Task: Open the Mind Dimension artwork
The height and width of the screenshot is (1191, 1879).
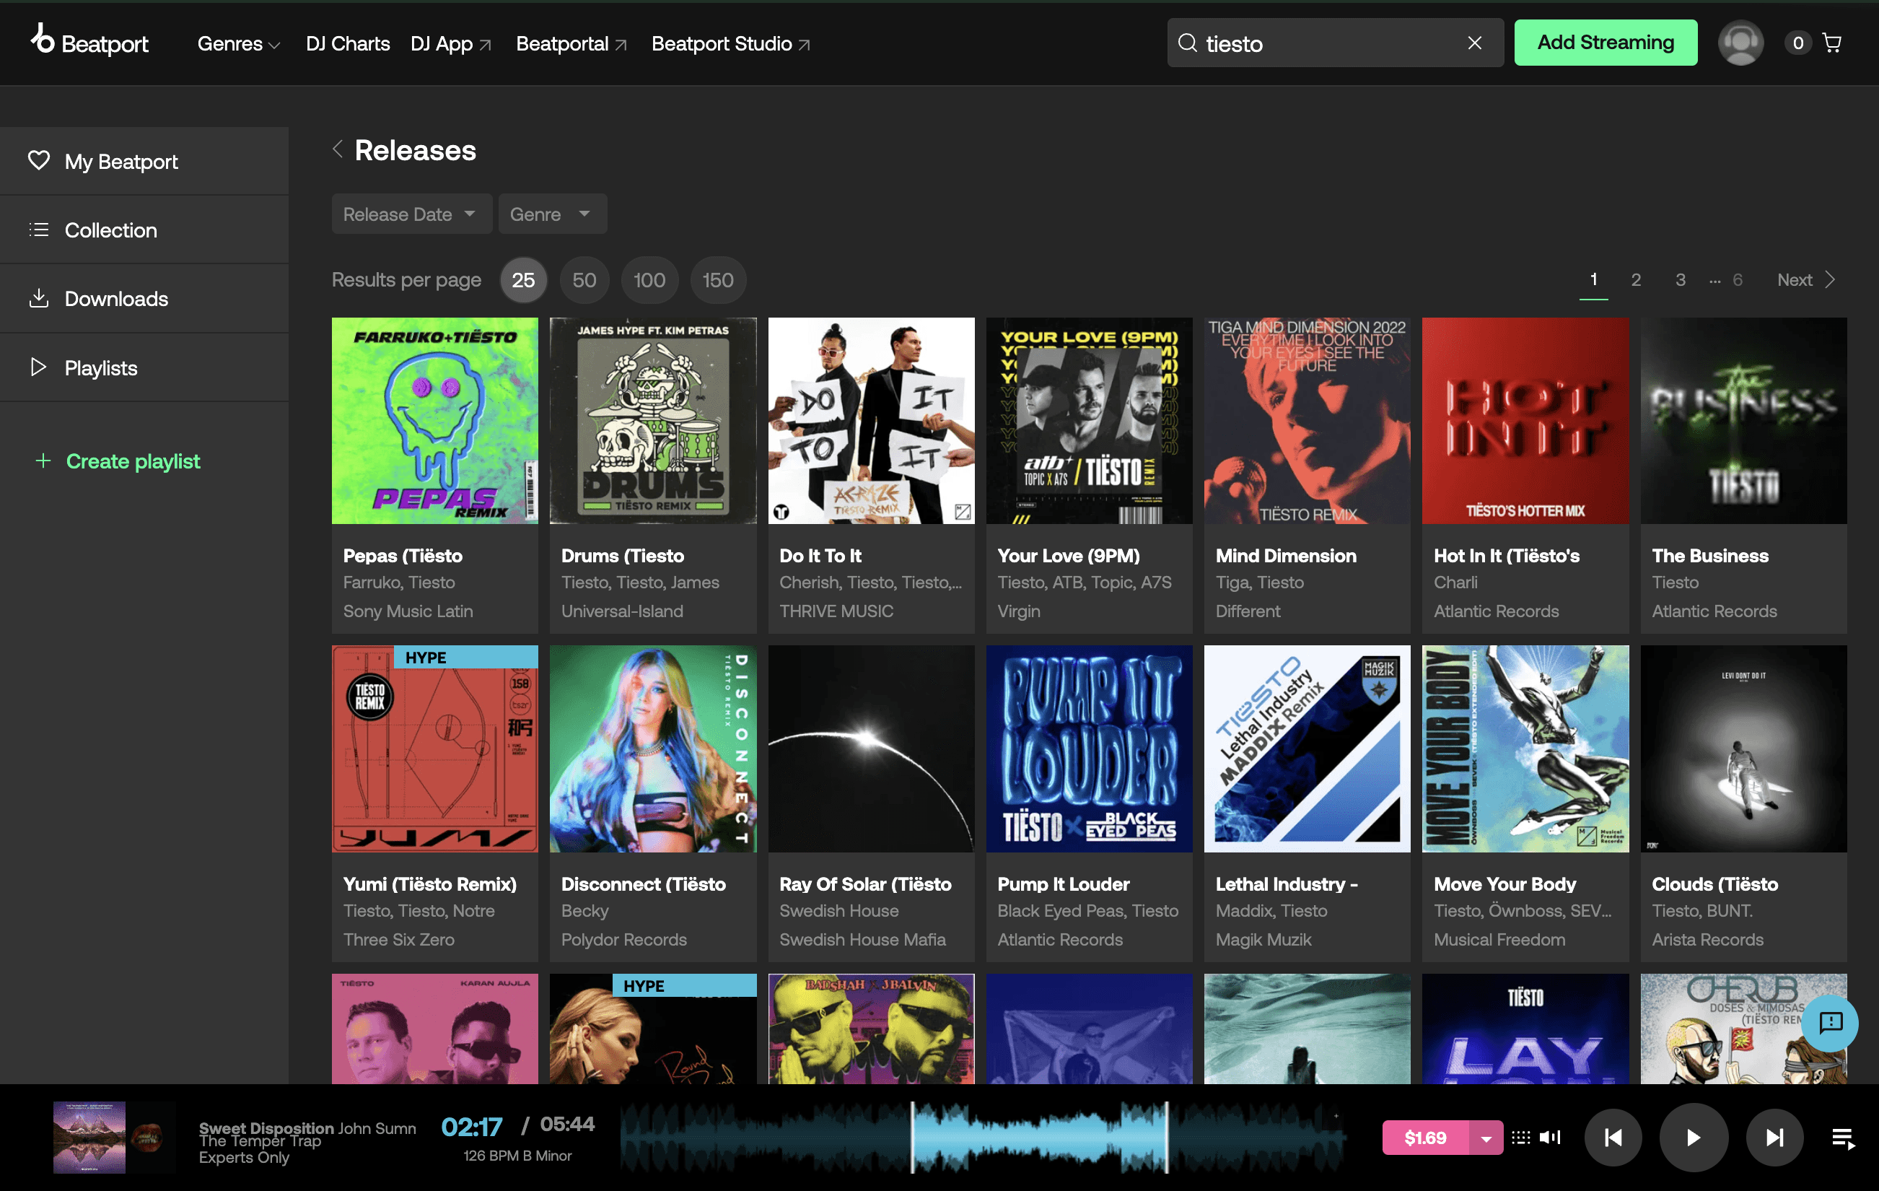Action: point(1307,421)
